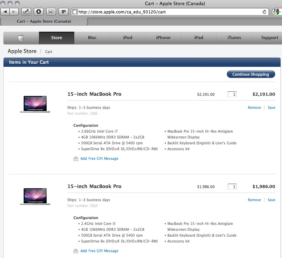Image resolution: width=282 pixels, height=258 pixels.
Task: Click the bold $1,986.00 line total
Action: 264,187
